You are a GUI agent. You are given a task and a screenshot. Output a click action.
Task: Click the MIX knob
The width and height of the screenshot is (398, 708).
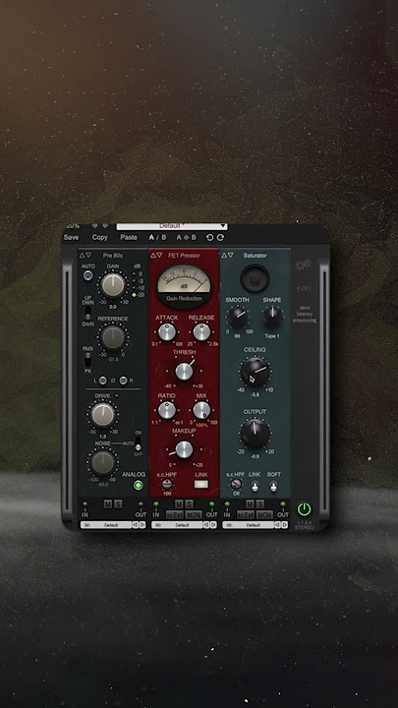click(x=201, y=410)
